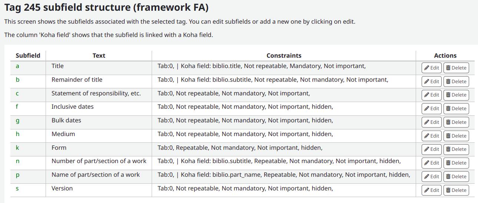Delete Name of part/section subfield p
478x203 pixels.
click(x=456, y=176)
